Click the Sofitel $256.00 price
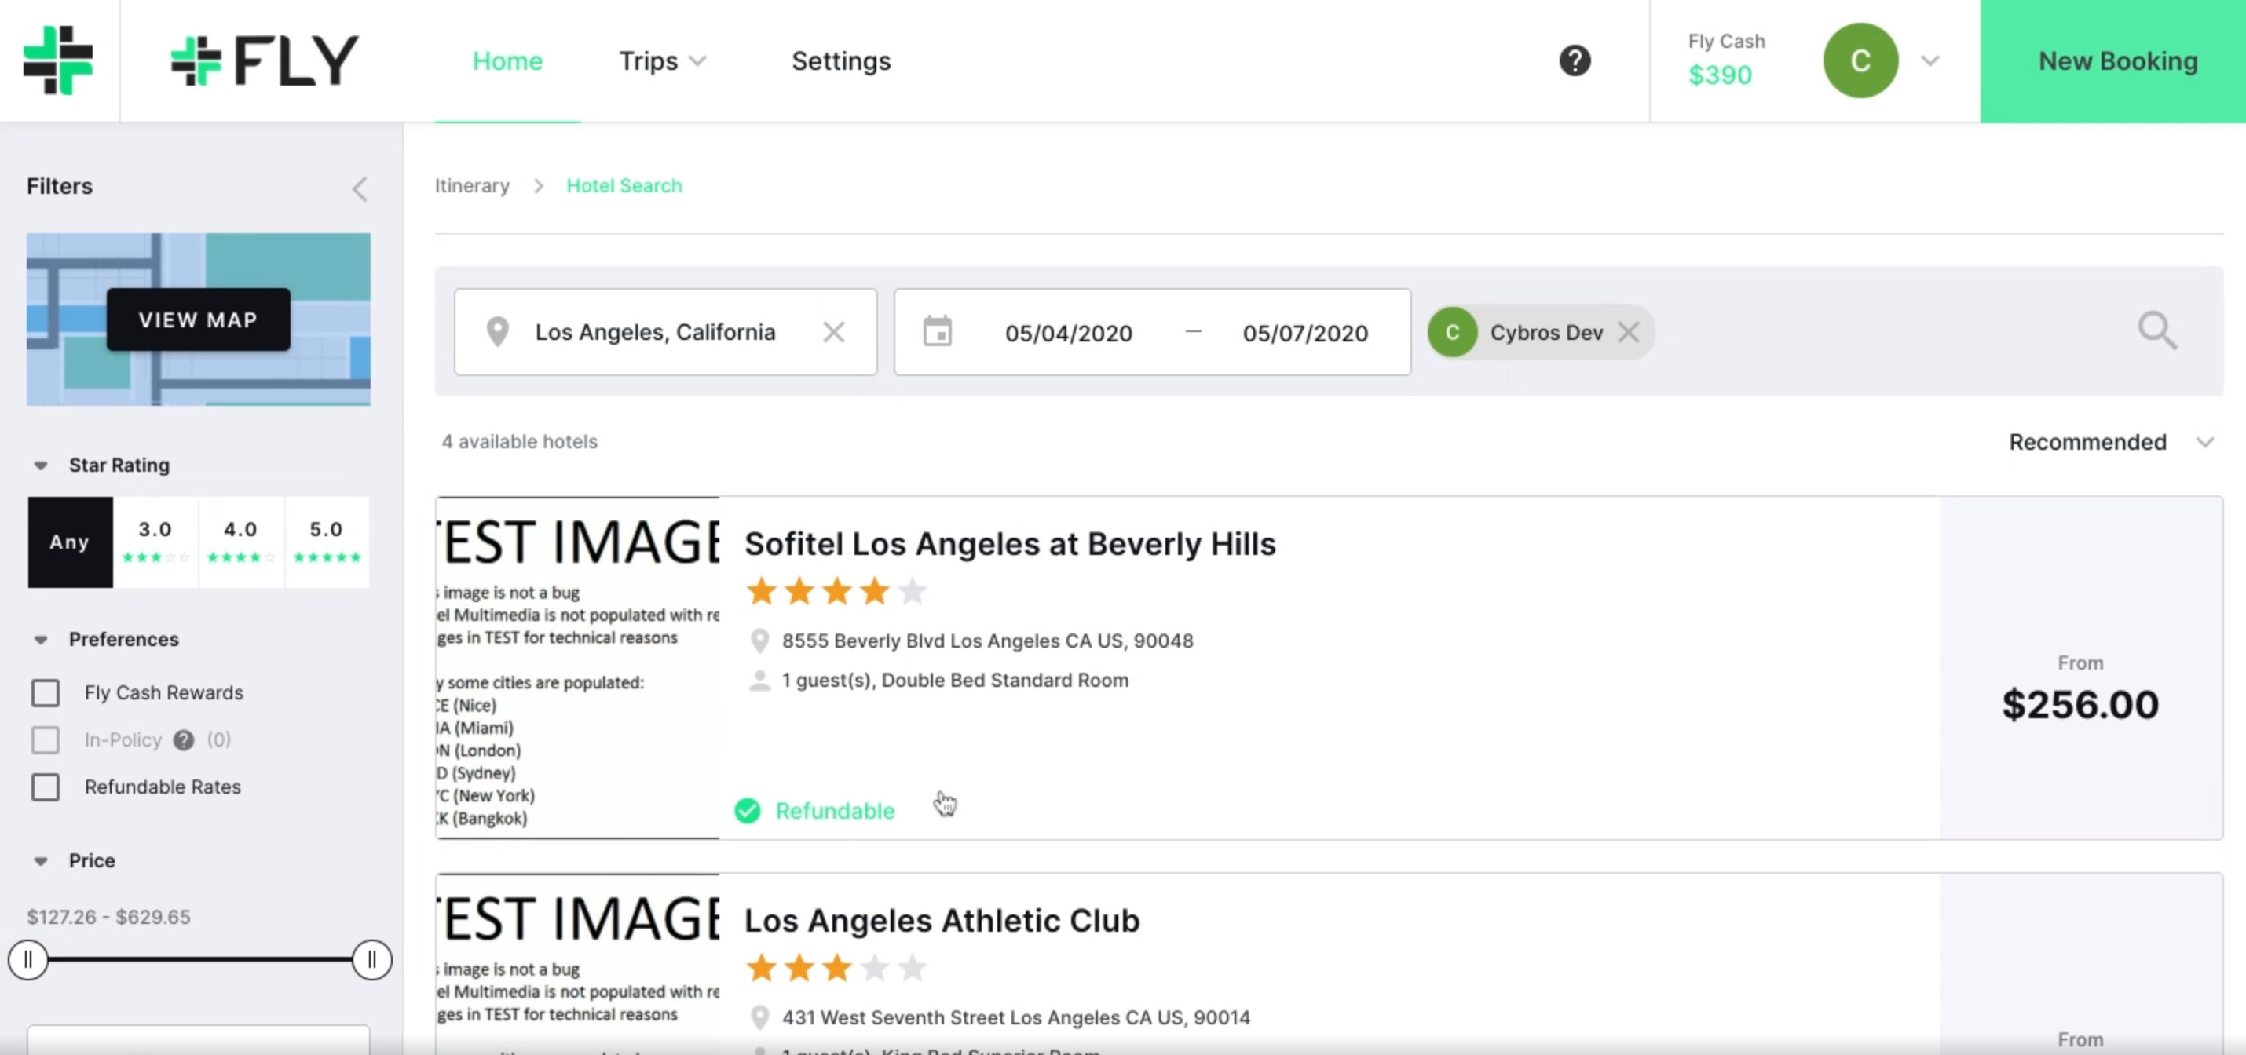This screenshot has width=2246, height=1055. pyautogui.click(x=2080, y=704)
